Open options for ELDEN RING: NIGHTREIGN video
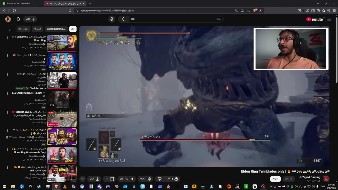Screen dimensions: 338x190 tap(7, 93)
